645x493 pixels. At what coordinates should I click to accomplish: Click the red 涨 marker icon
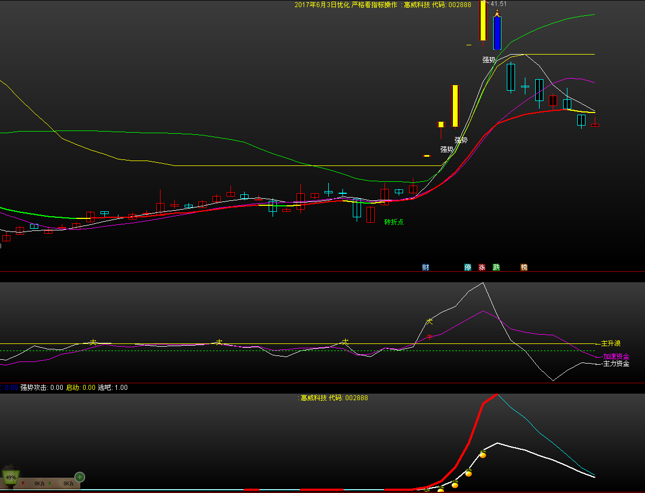(x=482, y=268)
